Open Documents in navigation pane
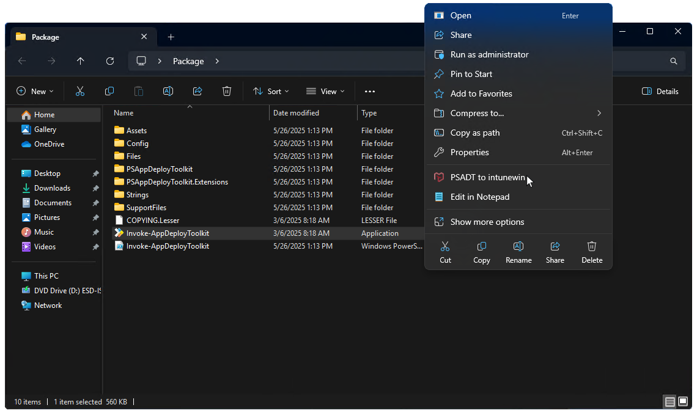This screenshot has height=413, width=697. click(x=54, y=202)
